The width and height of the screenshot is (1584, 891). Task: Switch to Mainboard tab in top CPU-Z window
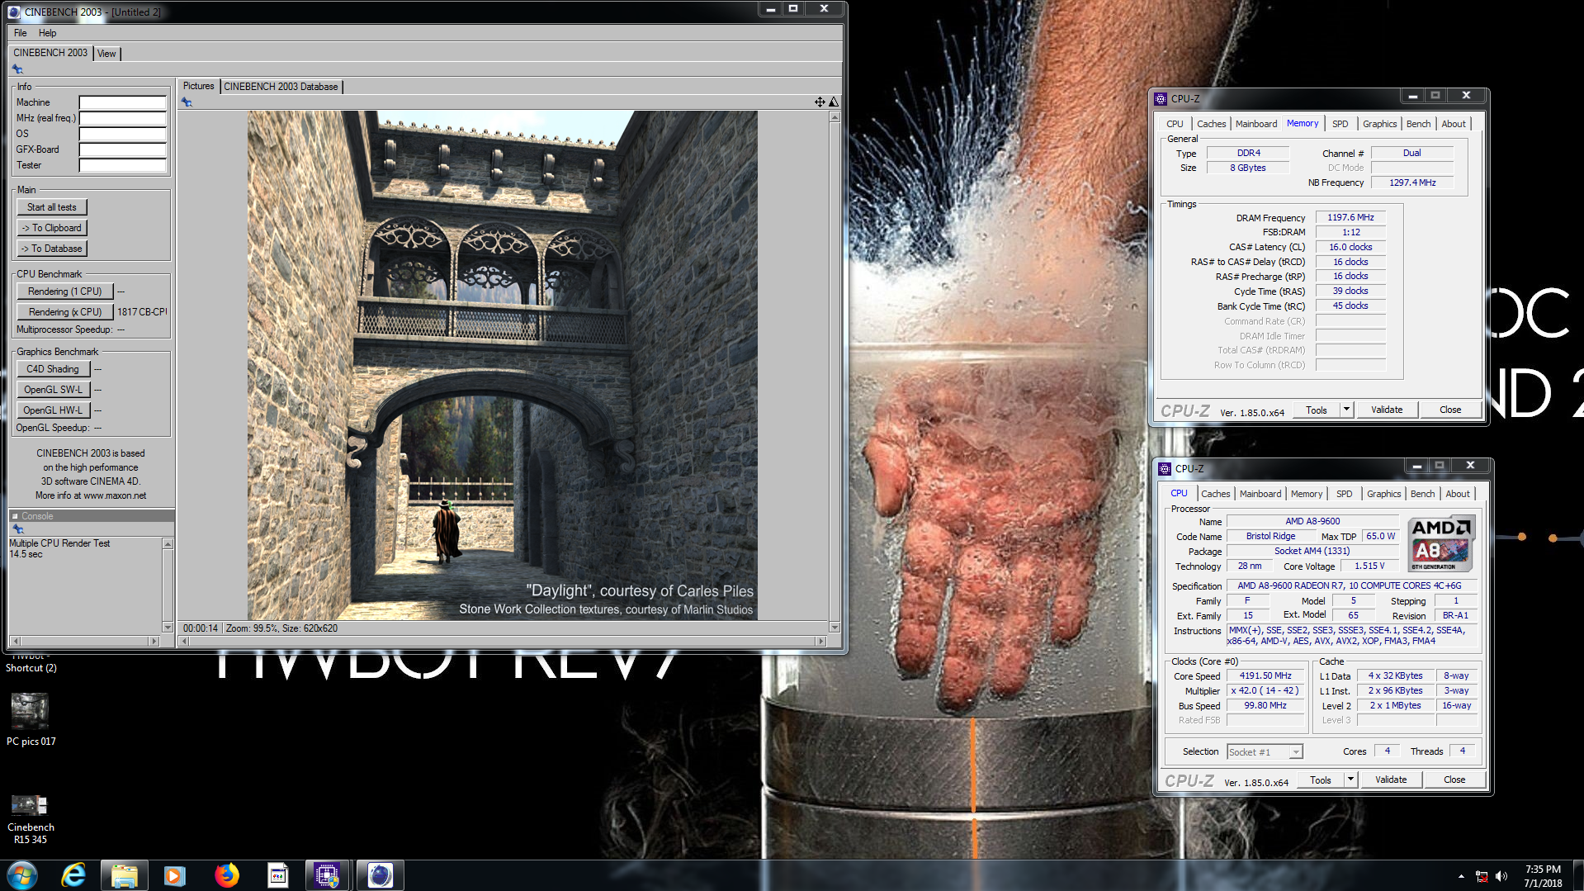pos(1256,124)
